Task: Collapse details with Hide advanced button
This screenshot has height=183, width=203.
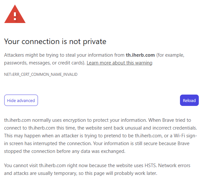Action: (21, 100)
